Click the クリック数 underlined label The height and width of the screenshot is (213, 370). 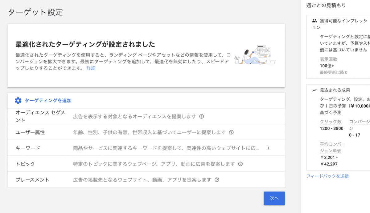click(331, 122)
